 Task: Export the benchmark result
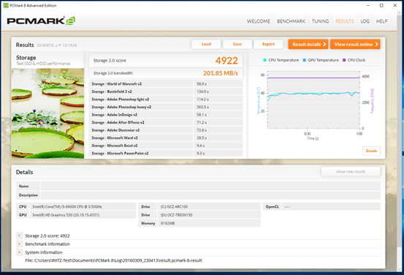pos(268,44)
